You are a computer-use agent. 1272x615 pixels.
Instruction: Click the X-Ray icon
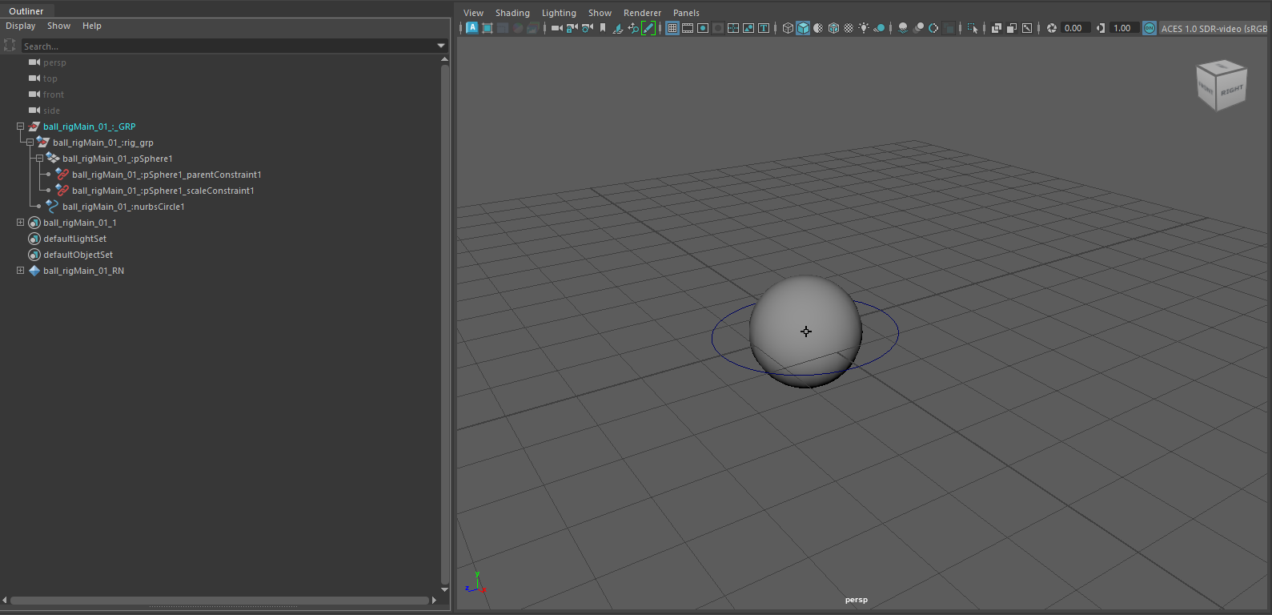[x=997, y=28]
